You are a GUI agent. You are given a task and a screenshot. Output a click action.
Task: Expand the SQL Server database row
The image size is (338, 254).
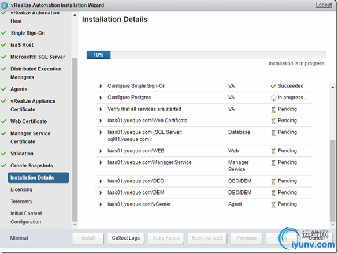point(101,133)
